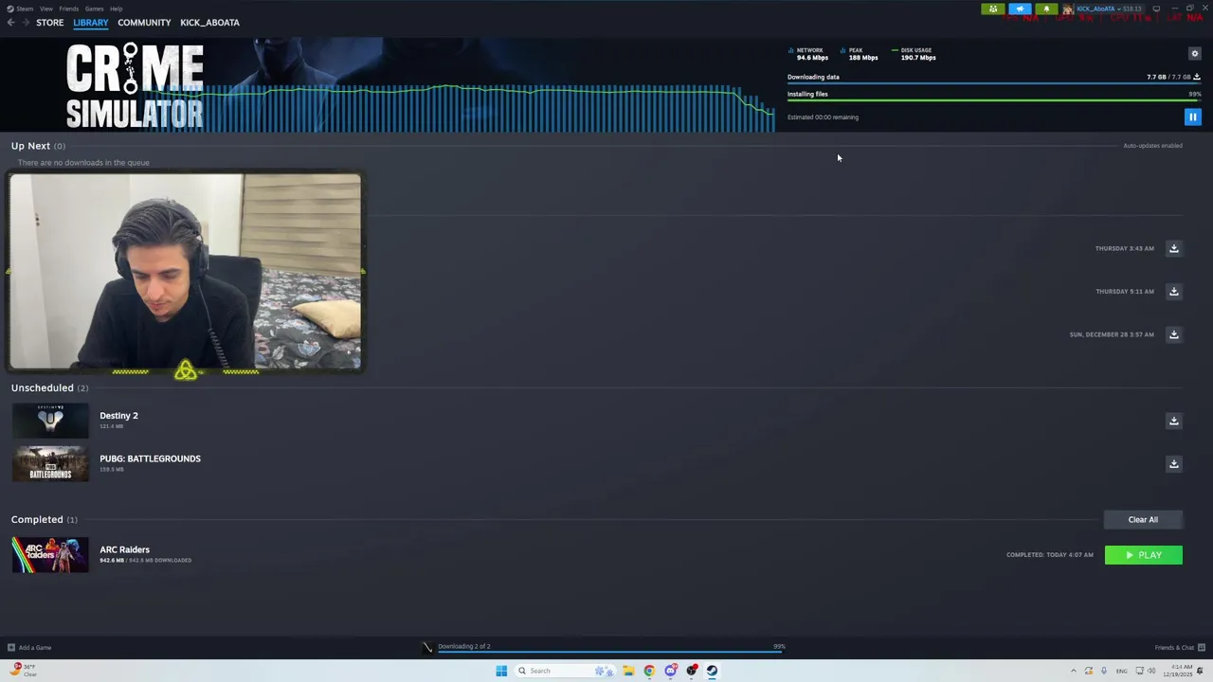Open PUBG: BATTLEGROUNDS thumbnail
The image size is (1213, 682).
[50, 464]
